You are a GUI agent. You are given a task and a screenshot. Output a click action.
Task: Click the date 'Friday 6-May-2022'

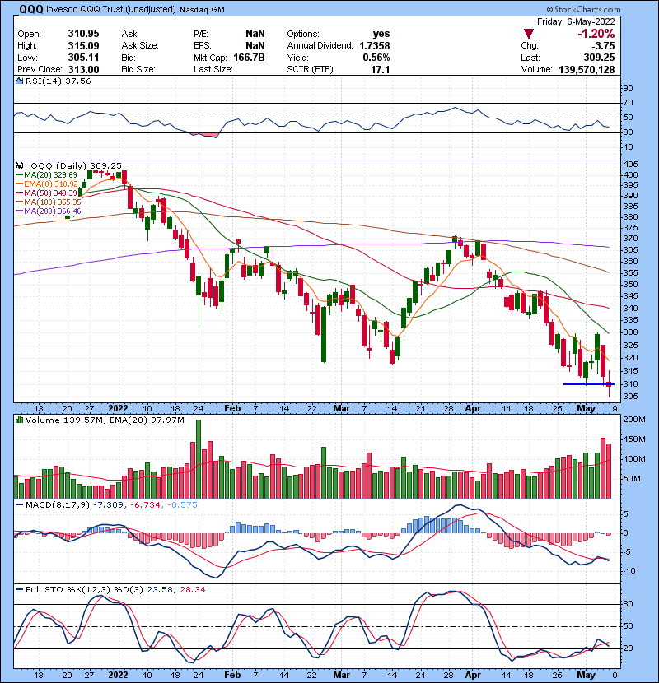[x=576, y=21]
